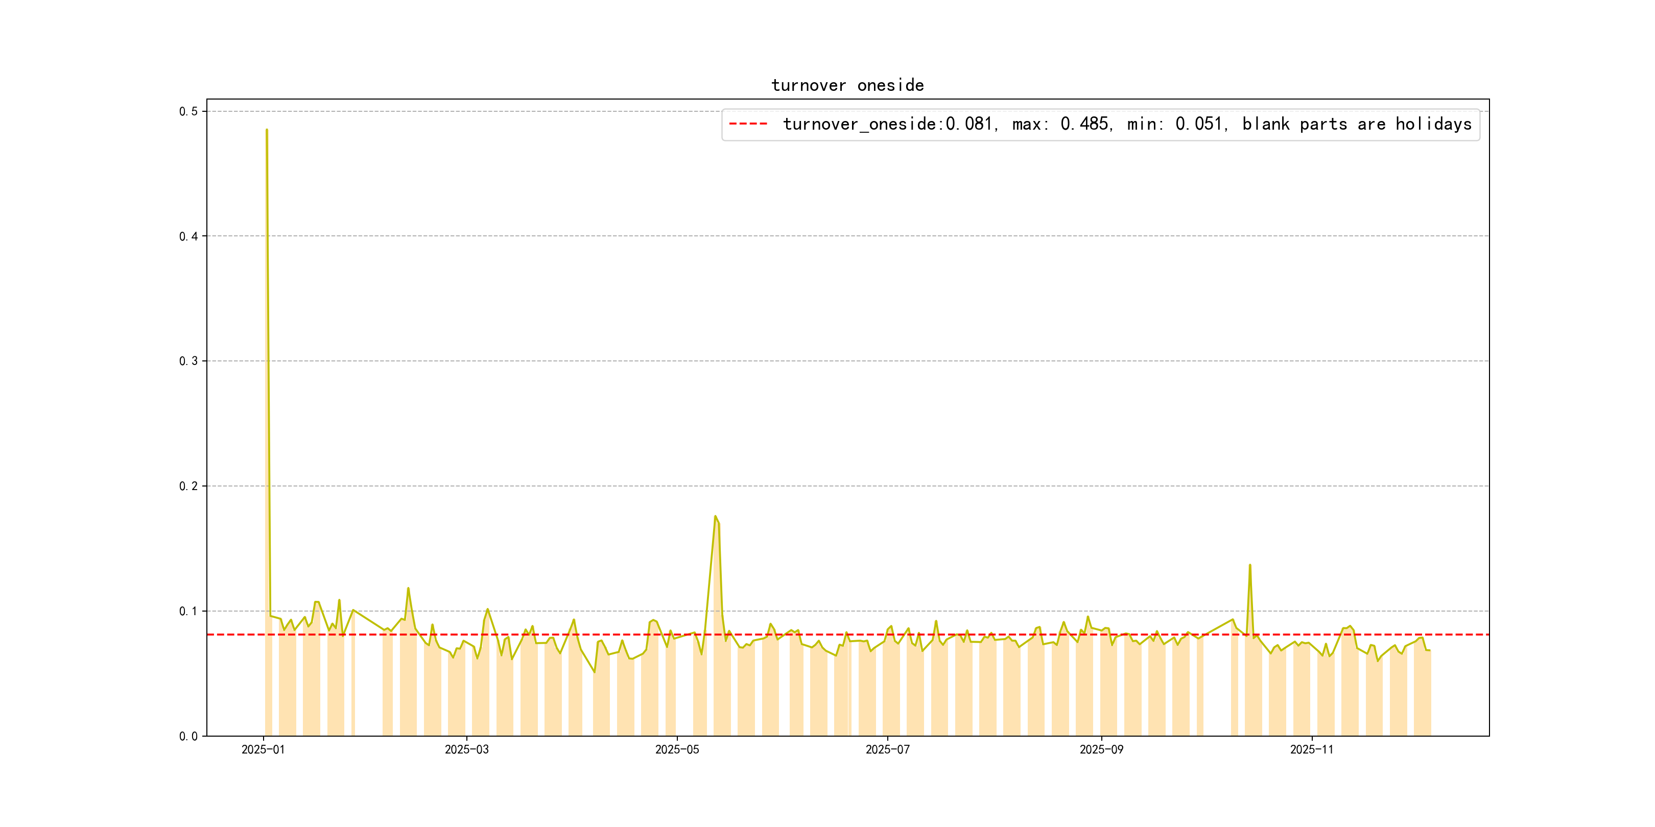The width and height of the screenshot is (1655, 827).
Task: Click the 0.3 y-axis tick label
Action: click(x=188, y=361)
